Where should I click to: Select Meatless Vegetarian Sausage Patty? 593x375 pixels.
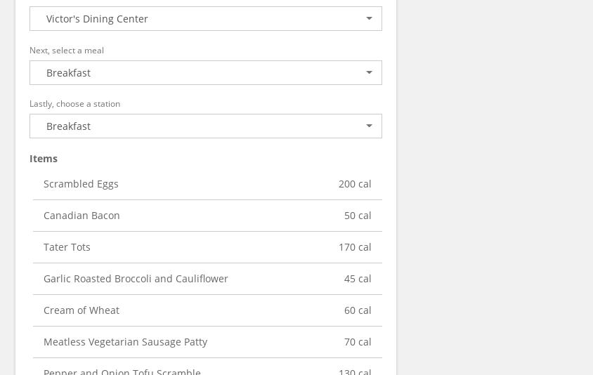coord(125,342)
